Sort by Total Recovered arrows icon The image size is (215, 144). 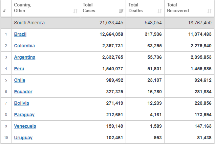[209, 11]
